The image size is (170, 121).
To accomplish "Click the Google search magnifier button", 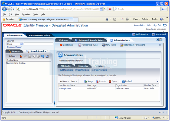I will 163,9.
